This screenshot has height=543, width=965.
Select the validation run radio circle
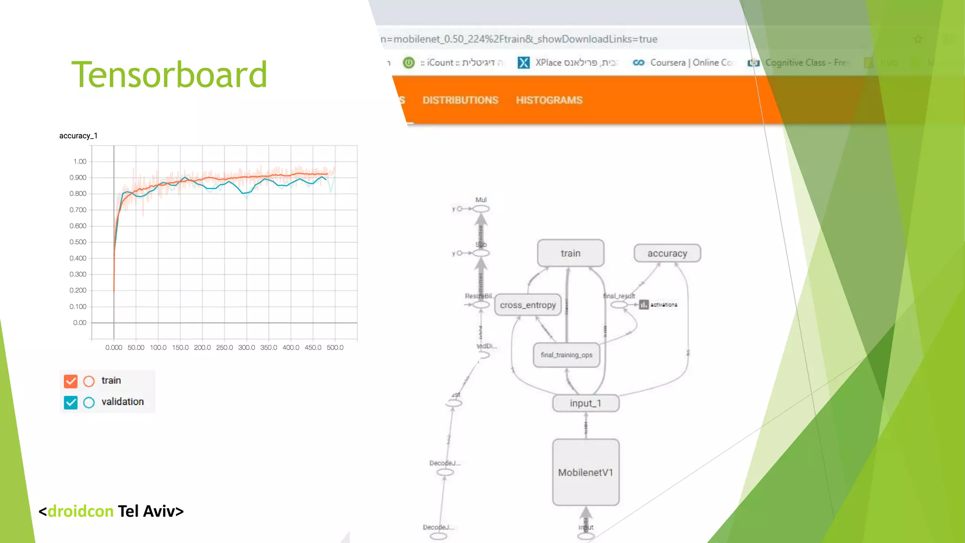point(89,402)
